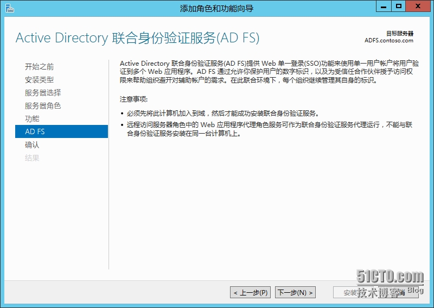Minimize the Add Roles wizard window
The image size is (434, 308).
tap(384, 6)
